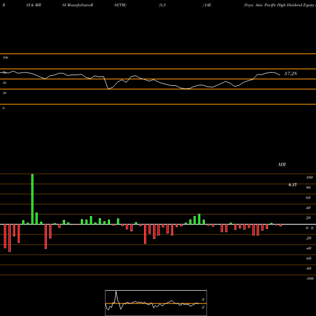Click the 30 label on RSI axis
The height and width of the screenshot is (316, 316).
pos(4,93)
